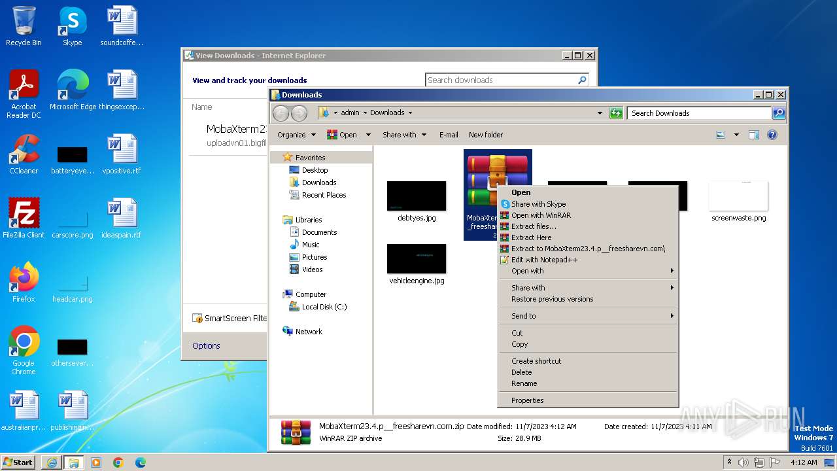This screenshot has width=837, height=471.
Task: Launch Microsoft Edge desktop shortcut
Action: (73, 90)
